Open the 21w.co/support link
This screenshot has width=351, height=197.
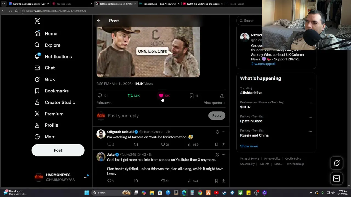click(263, 64)
